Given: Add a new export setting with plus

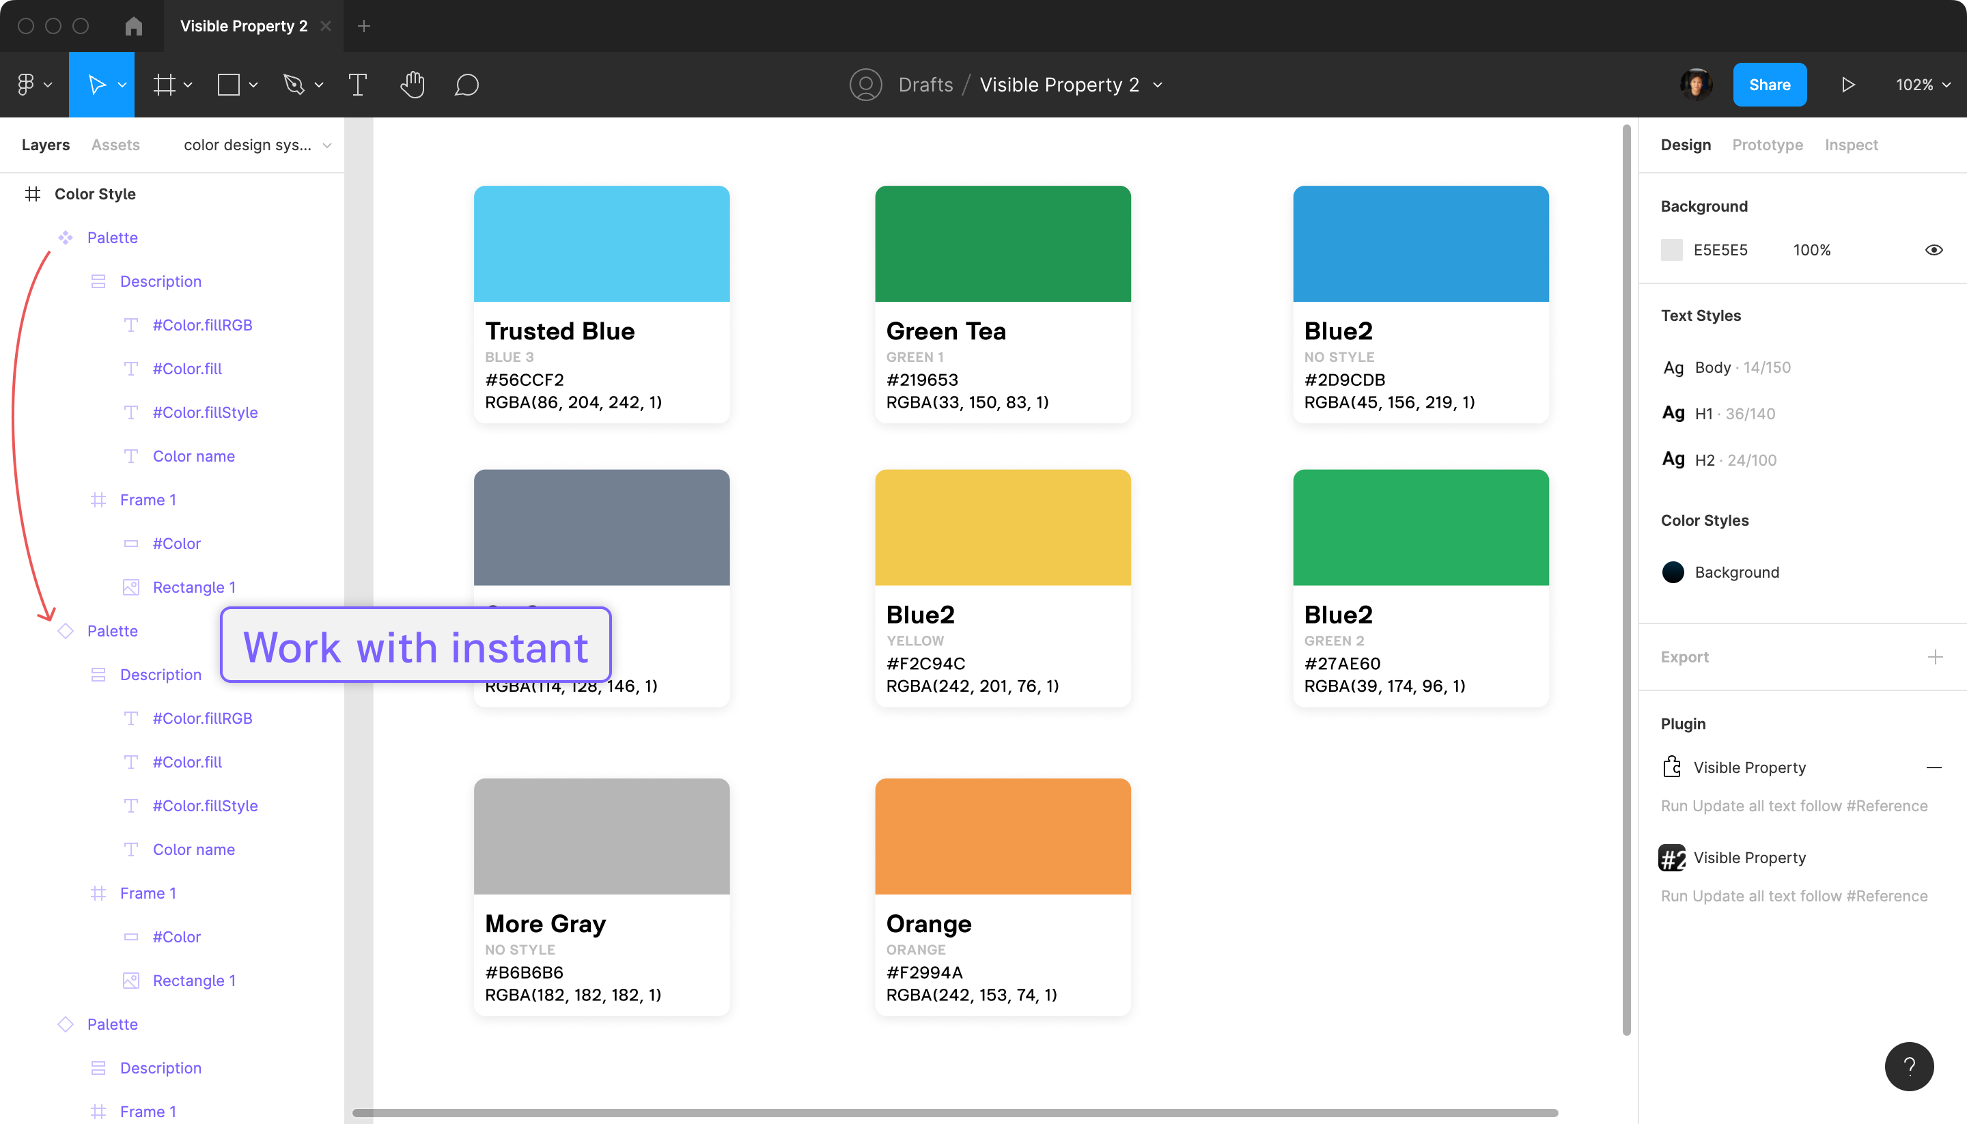Looking at the screenshot, I should click(x=1935, y=656).
